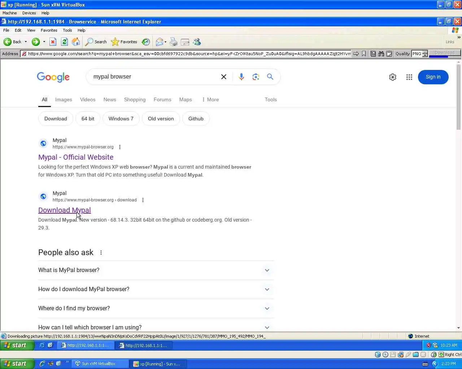Open VirtualBox Machine menu
Screen dimensions: 462x369
pos(10,13)
